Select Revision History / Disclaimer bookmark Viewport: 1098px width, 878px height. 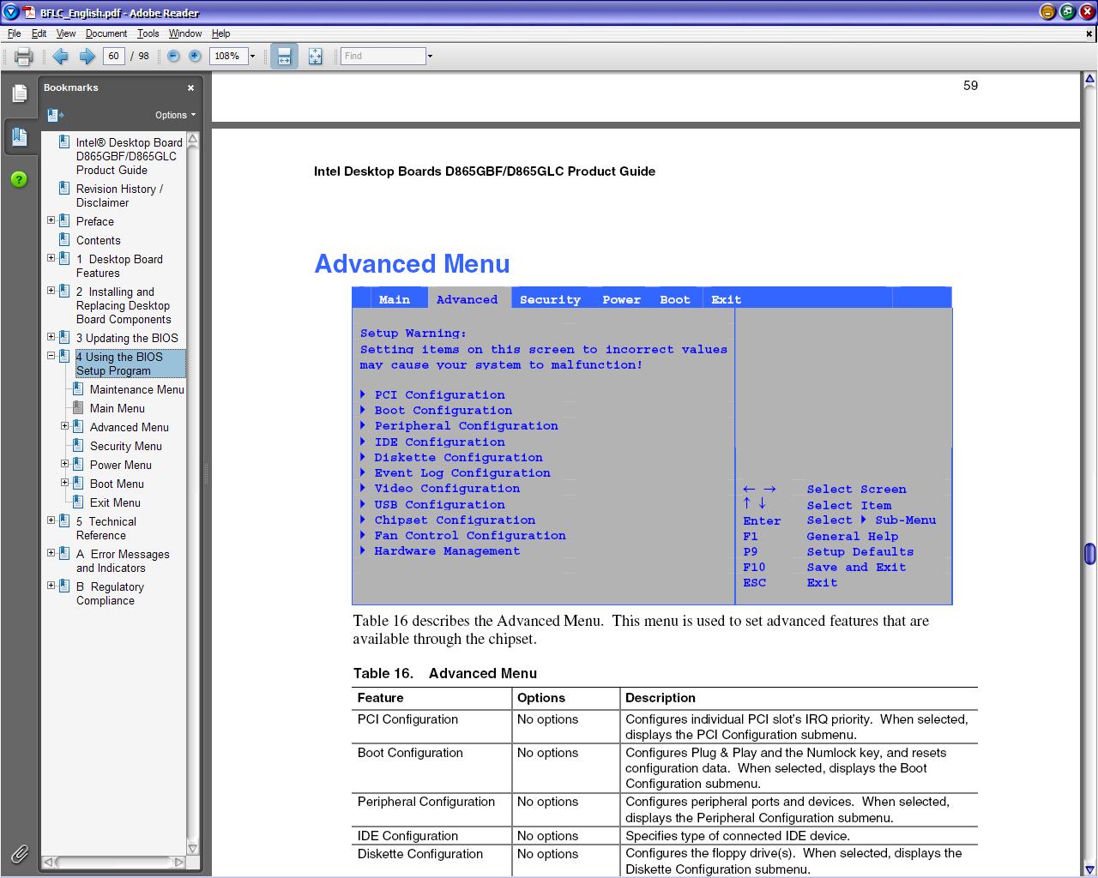click(x=119, y=195)
